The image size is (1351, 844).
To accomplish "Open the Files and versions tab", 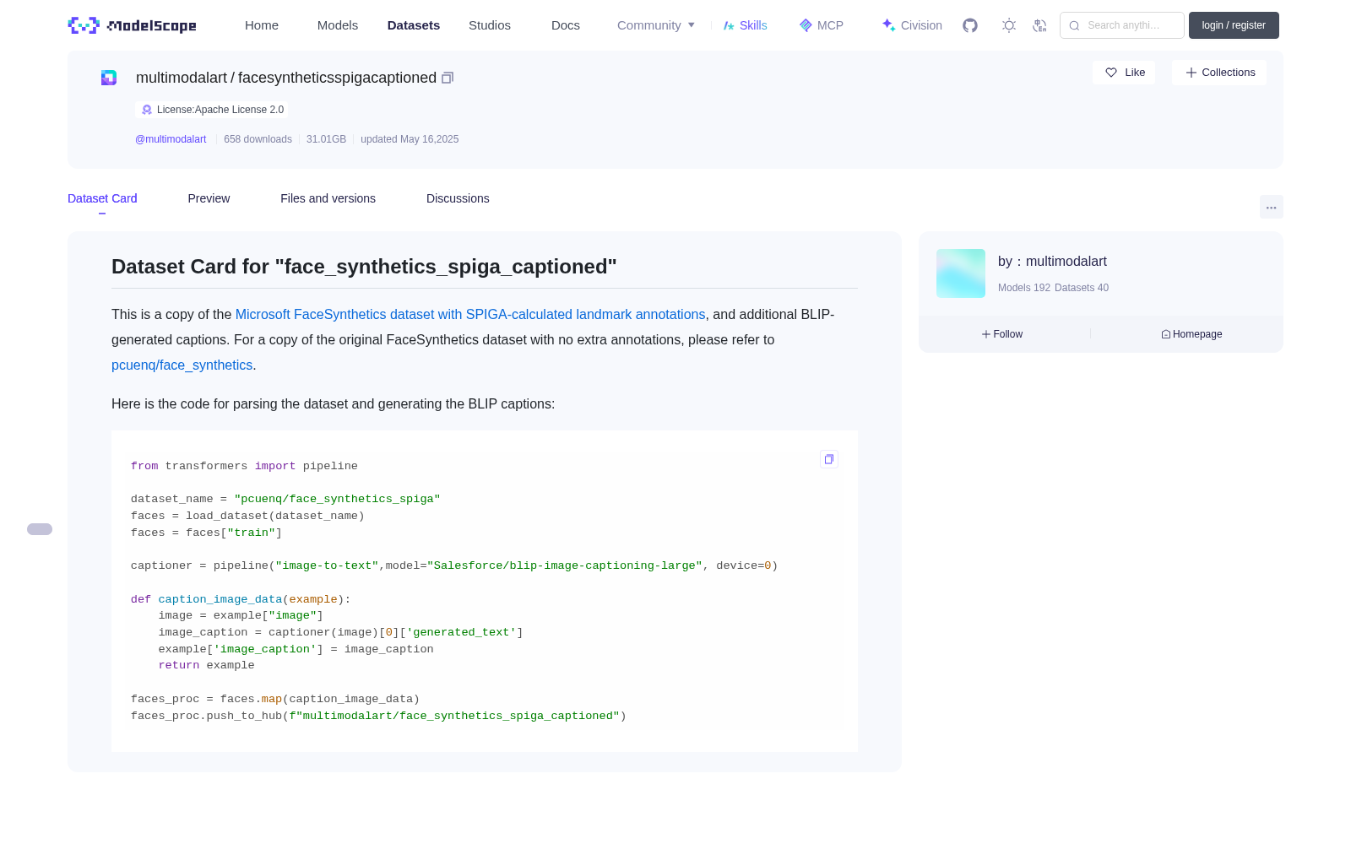I will (328, 198).
